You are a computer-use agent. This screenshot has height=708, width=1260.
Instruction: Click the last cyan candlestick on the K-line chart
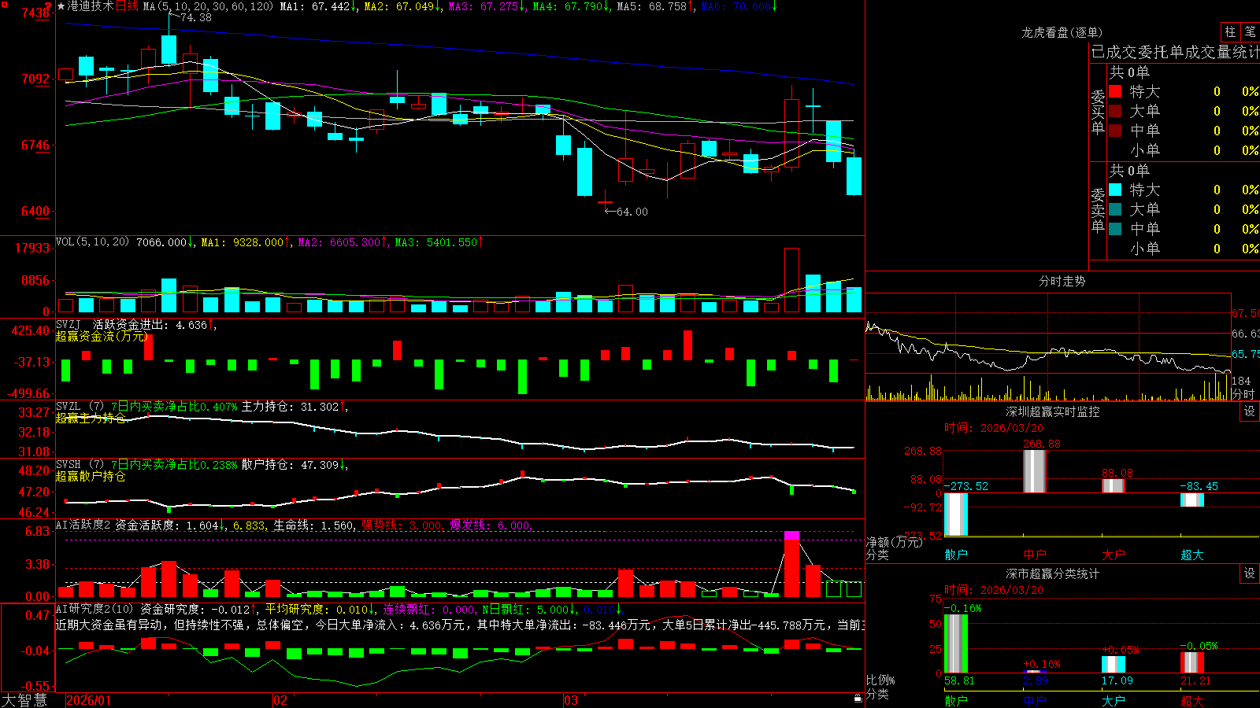coord(854,176)
